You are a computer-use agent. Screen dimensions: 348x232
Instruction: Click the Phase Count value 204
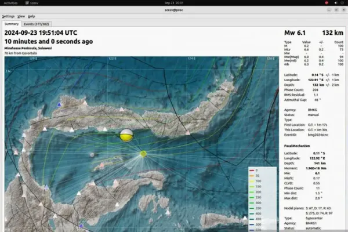[x=315, y=90]
